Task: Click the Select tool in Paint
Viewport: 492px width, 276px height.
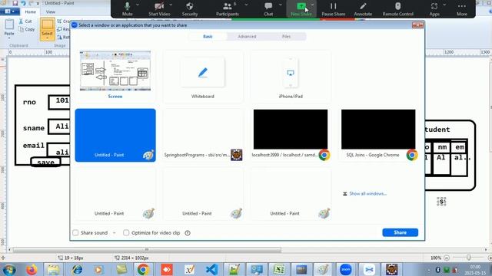Action: pos(47,29)
